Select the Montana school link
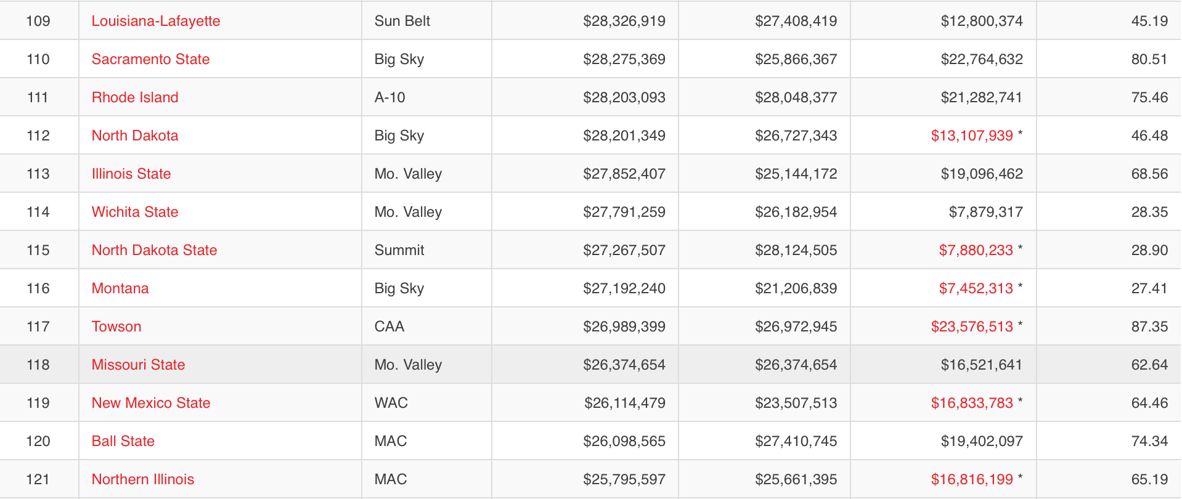1182x499 pixels. (x=120, y=288)
